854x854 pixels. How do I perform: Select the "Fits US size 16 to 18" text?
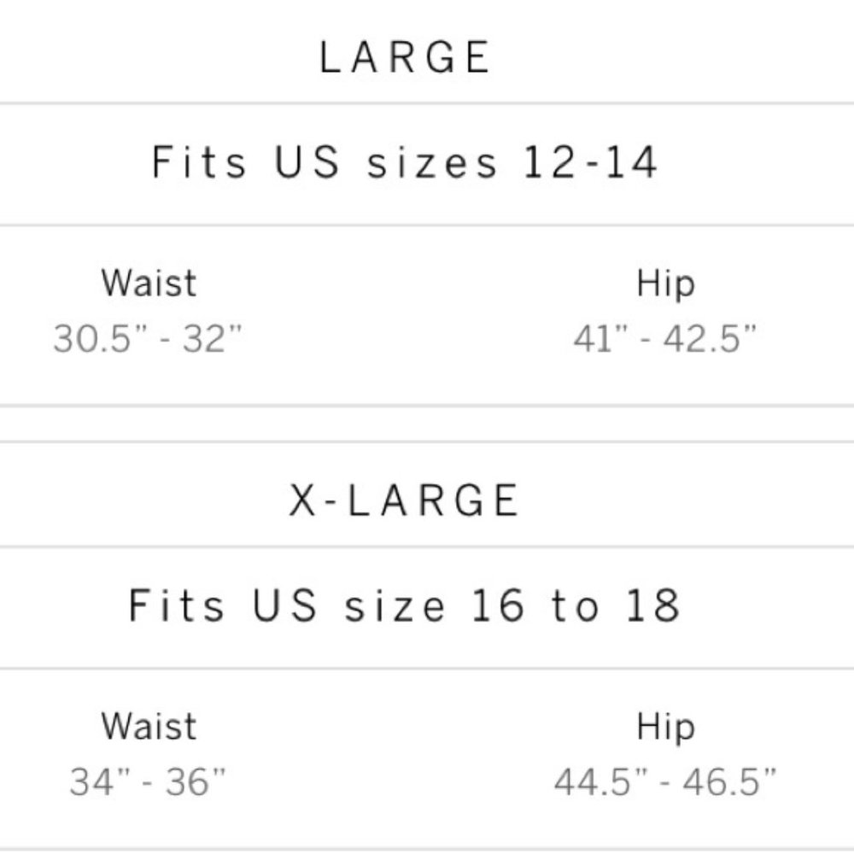pos(405,606)
